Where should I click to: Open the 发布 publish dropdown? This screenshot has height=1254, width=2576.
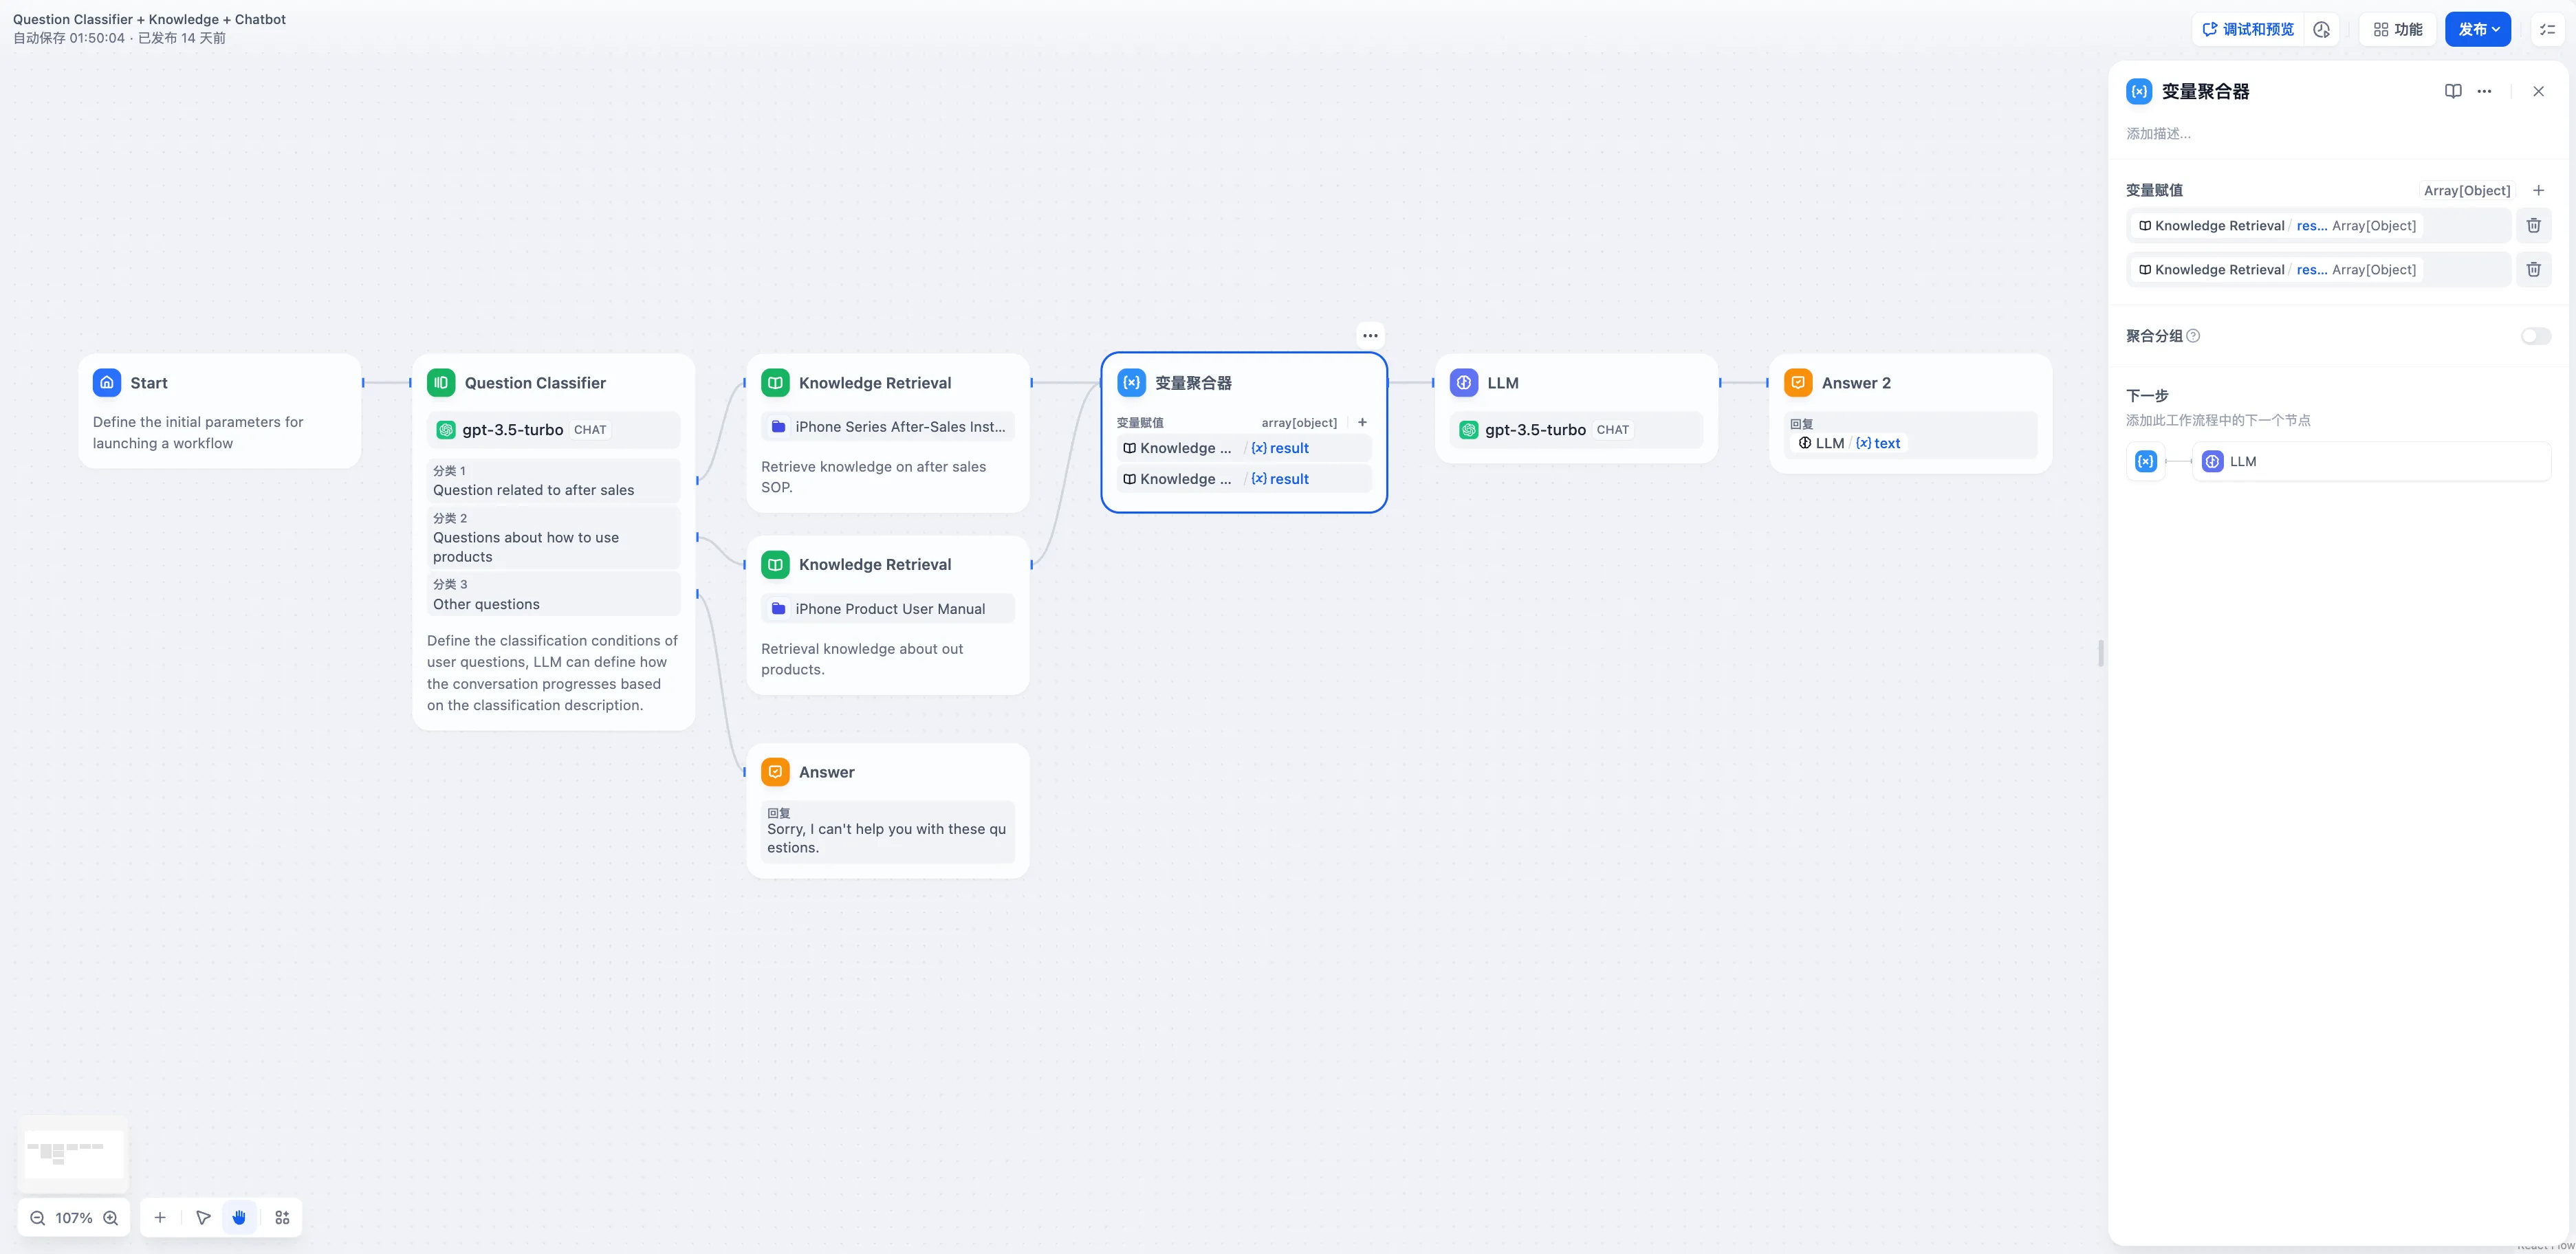[x=2477, y=29]
